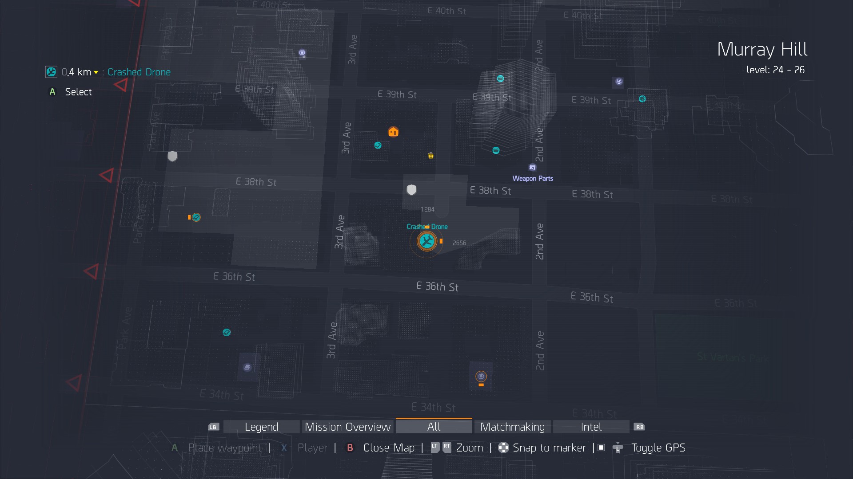Click Place waypoint prompt

point(225,448)
